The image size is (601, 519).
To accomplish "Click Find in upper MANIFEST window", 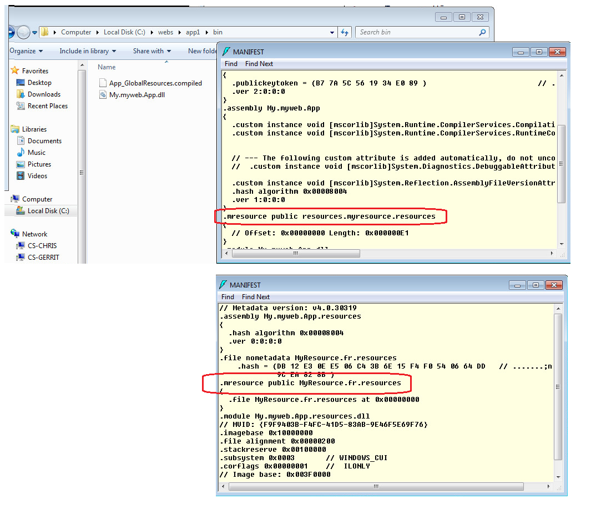I will point(231,64).
